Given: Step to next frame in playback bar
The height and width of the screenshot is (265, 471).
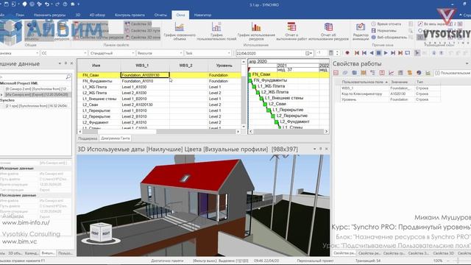Looking at the screenshot, I should [x=393, y=53].
